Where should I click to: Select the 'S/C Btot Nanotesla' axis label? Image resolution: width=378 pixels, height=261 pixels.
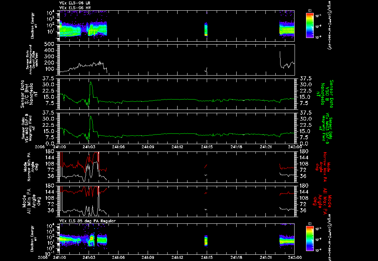pyautogui.click(x=30, y=94)
